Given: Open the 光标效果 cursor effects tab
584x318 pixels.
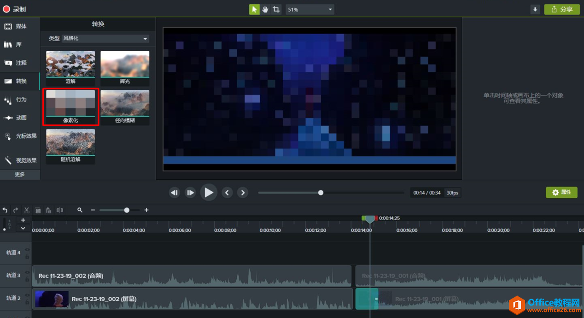Looking at the screenshot, I should pyautogui.click(x=20, y=136).
